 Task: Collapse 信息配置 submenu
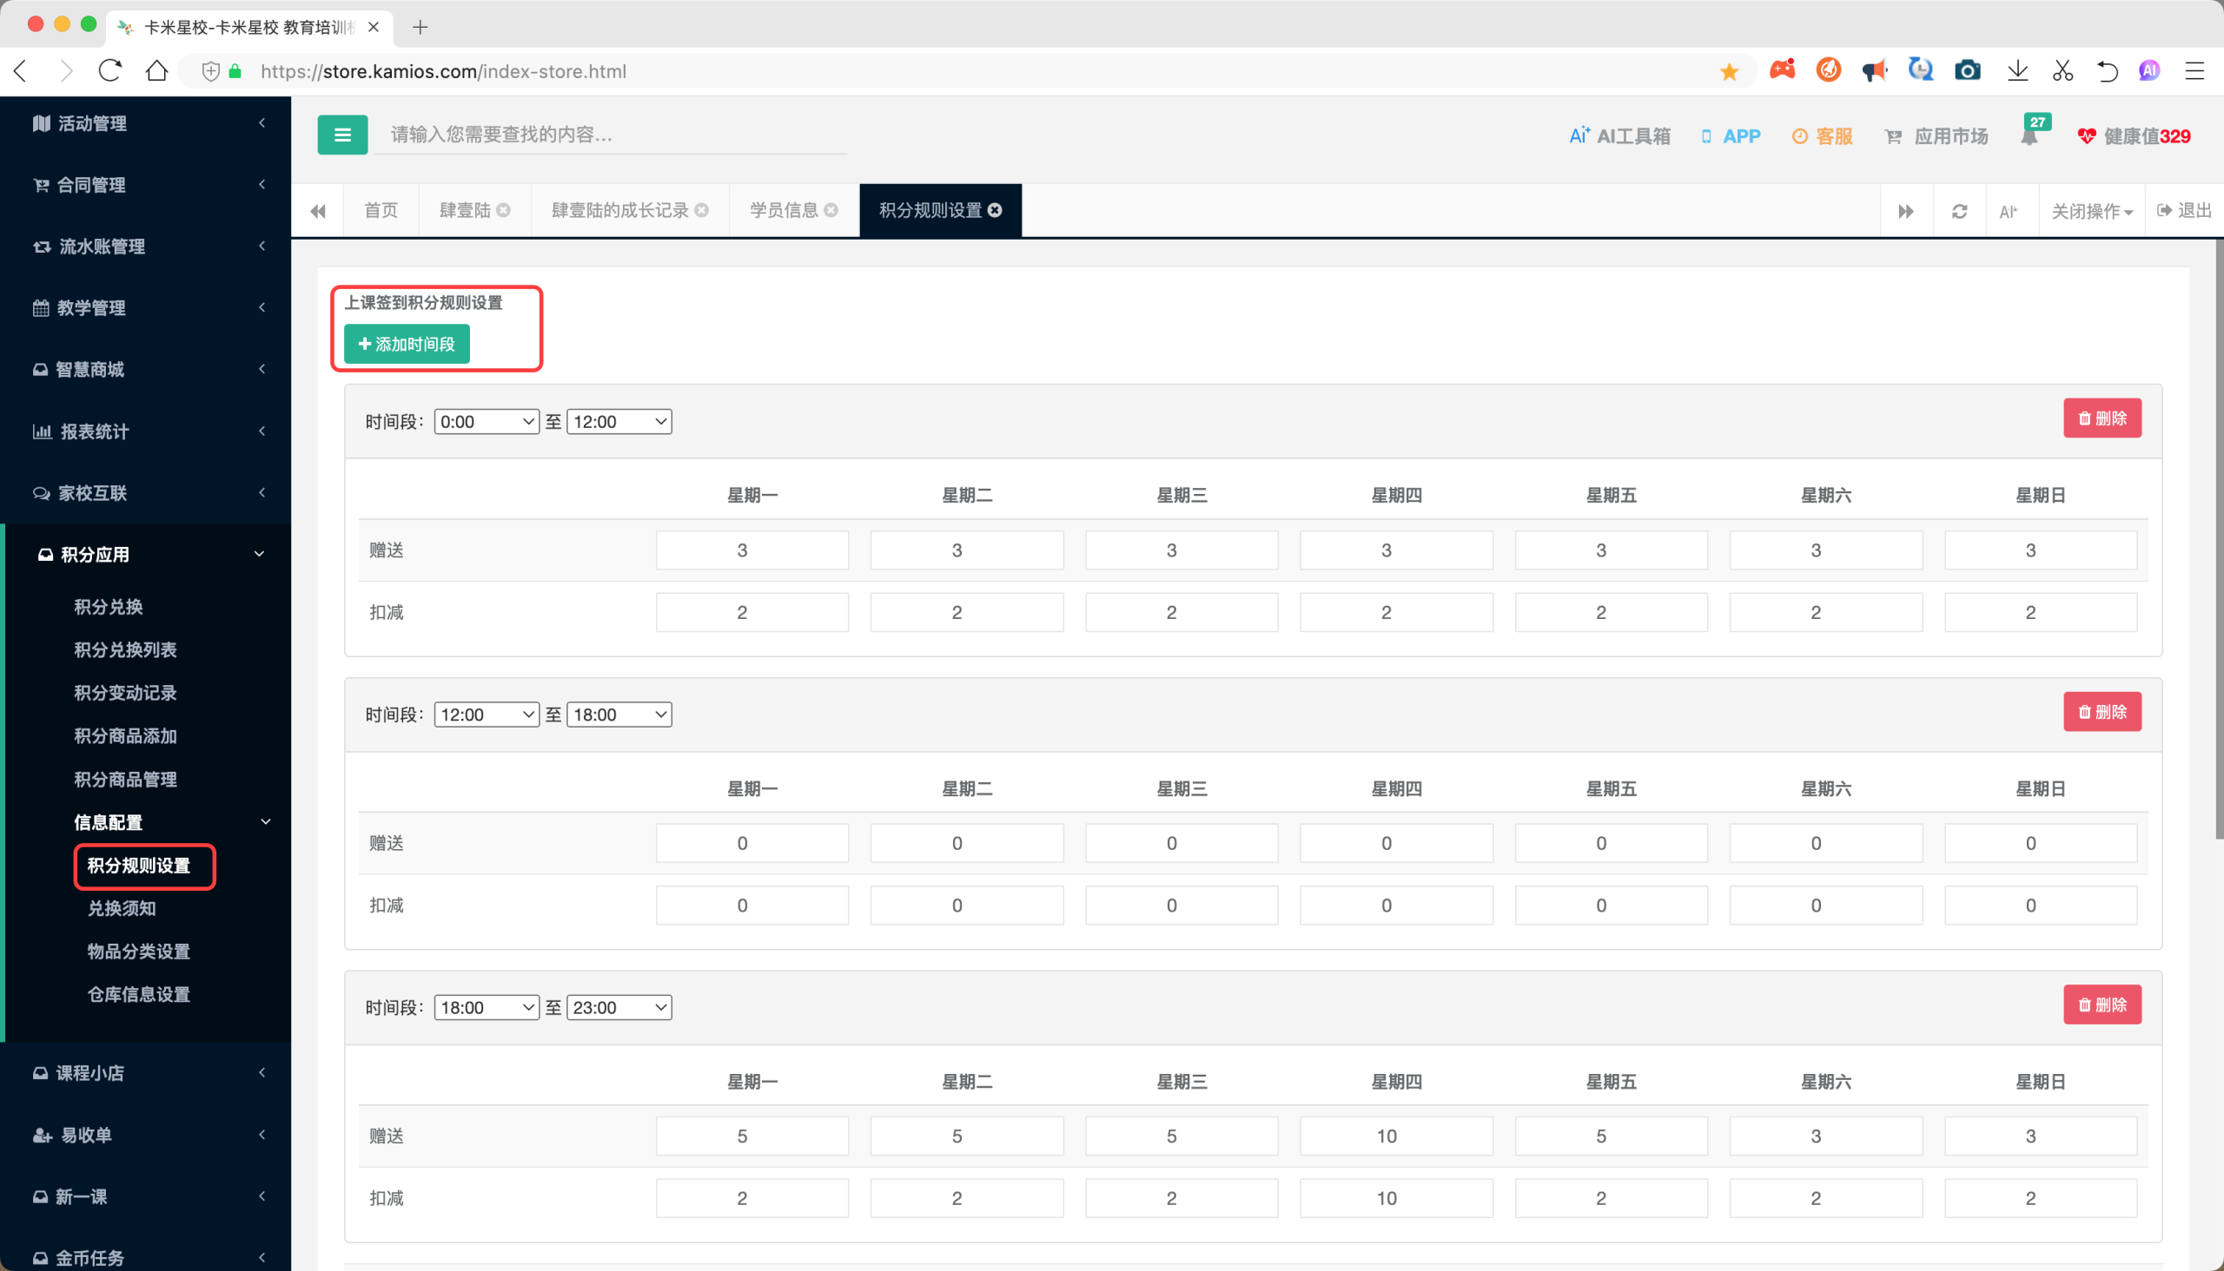pos(171,822)
